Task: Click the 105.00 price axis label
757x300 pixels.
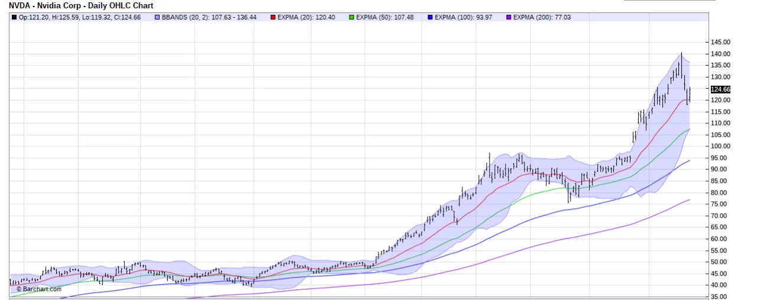Action: pyautogui.click(x=720, y=135)
